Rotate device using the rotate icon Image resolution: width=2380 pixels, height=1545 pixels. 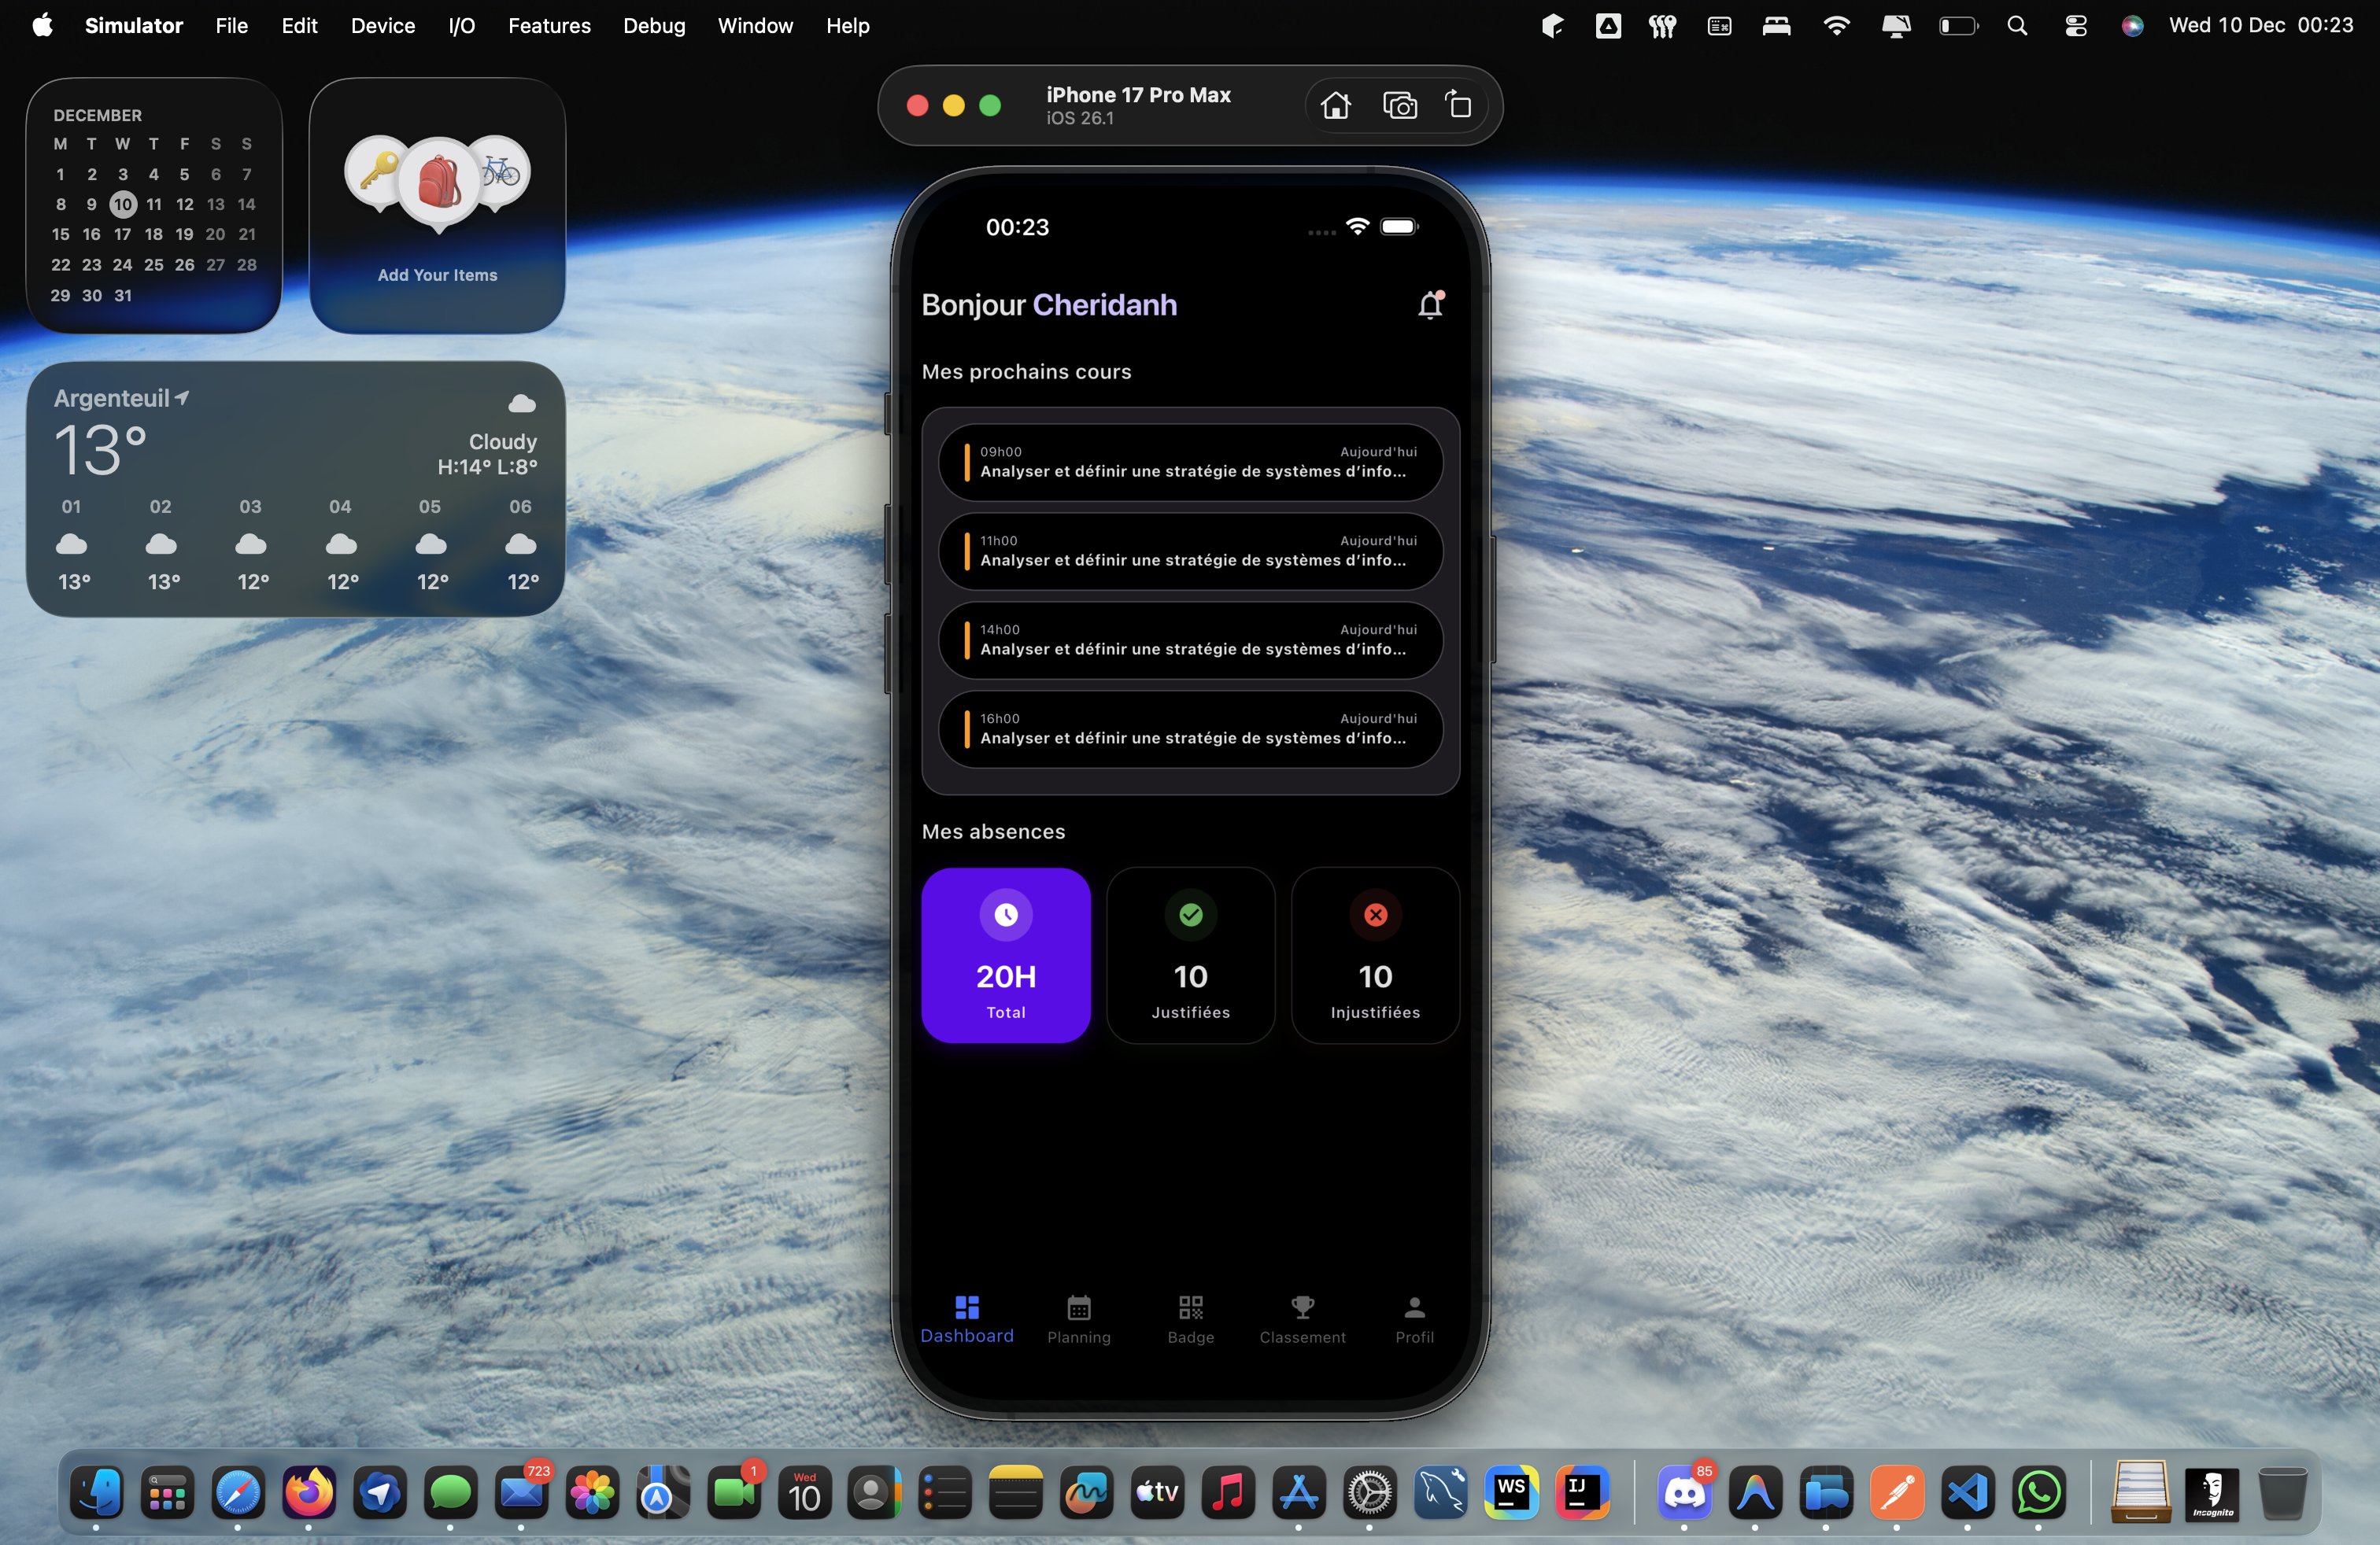(1458, 106)
